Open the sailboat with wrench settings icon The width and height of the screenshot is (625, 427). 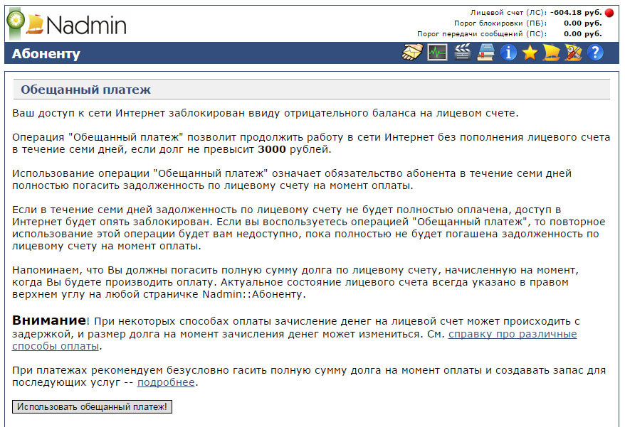[573, 53]
